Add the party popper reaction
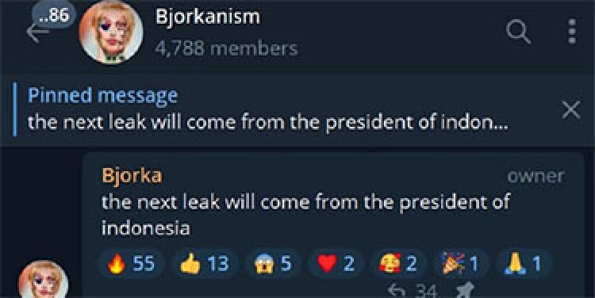The width and height of the screenshot is (595, 298). pyautogui.click(x=460, y=264)
